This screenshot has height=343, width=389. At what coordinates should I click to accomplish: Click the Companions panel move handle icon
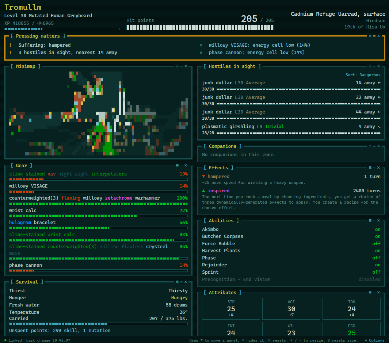tap(370, 146)
